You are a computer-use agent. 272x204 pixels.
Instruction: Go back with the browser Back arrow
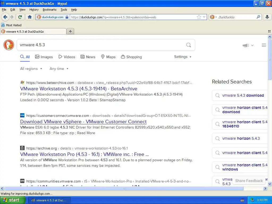[x=5, y=17]
